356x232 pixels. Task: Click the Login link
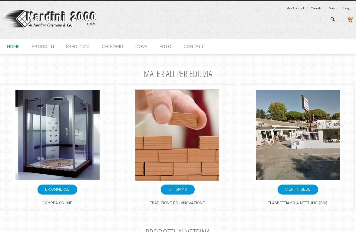point(347,8)
